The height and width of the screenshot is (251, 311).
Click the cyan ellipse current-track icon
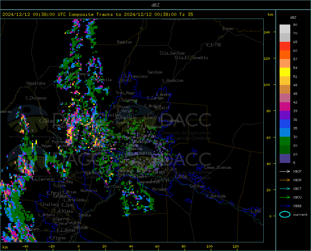tap(285, 214)
